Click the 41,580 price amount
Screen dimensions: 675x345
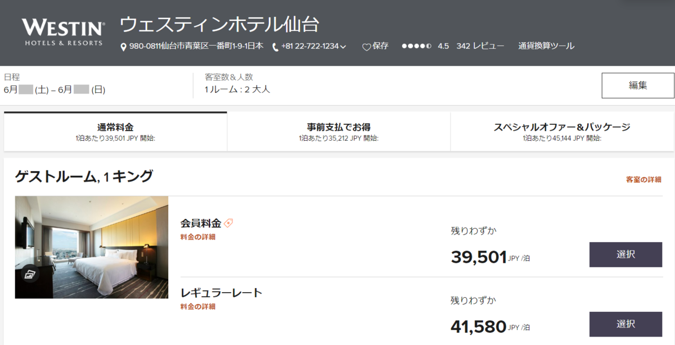click(x=479, y=326)
